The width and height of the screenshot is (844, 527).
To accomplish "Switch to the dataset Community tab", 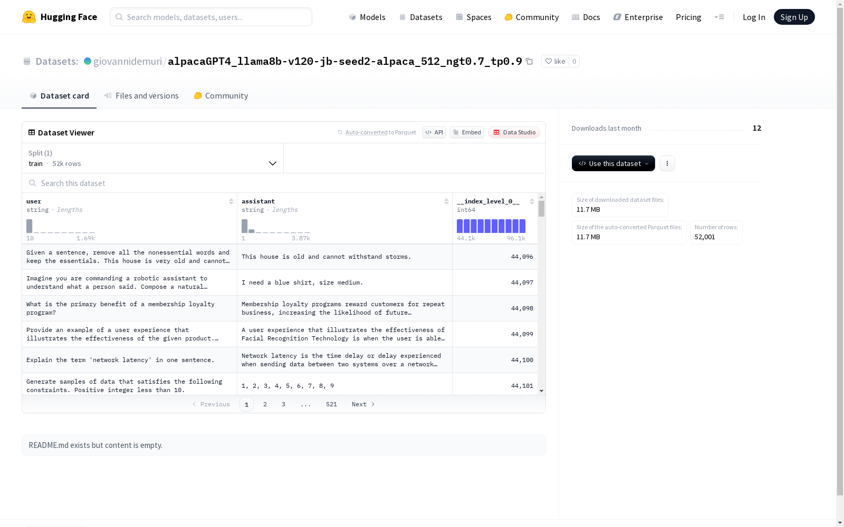I will [221, 95].
